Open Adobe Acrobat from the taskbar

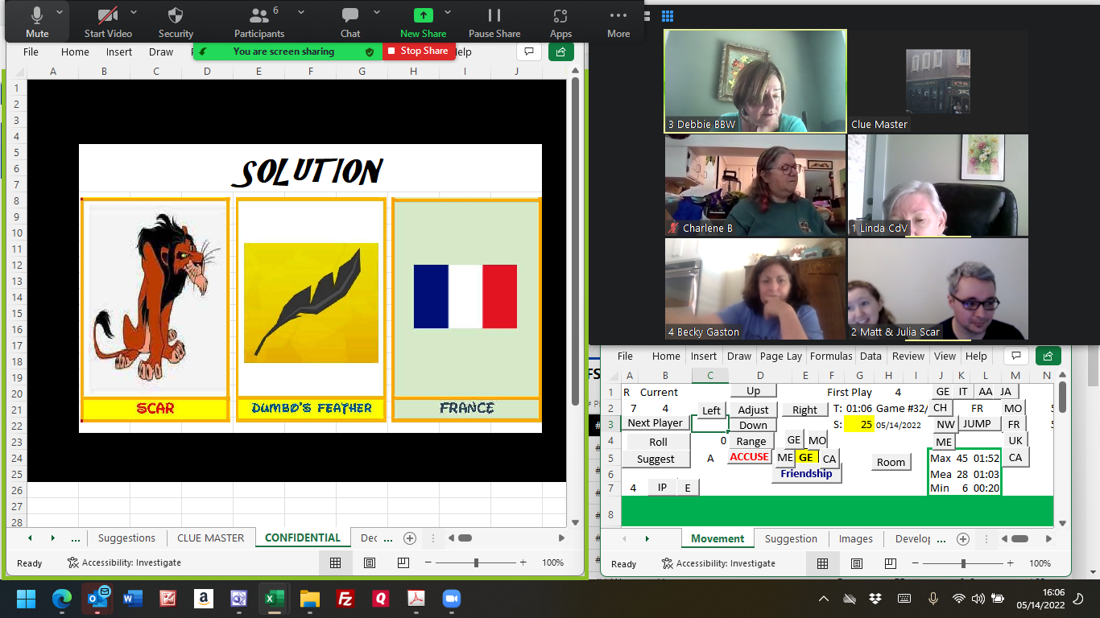click(416, 599)
